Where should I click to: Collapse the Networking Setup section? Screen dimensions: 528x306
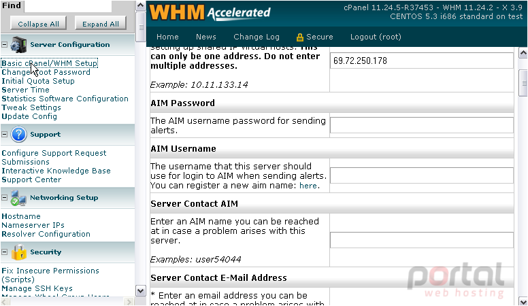4,198
